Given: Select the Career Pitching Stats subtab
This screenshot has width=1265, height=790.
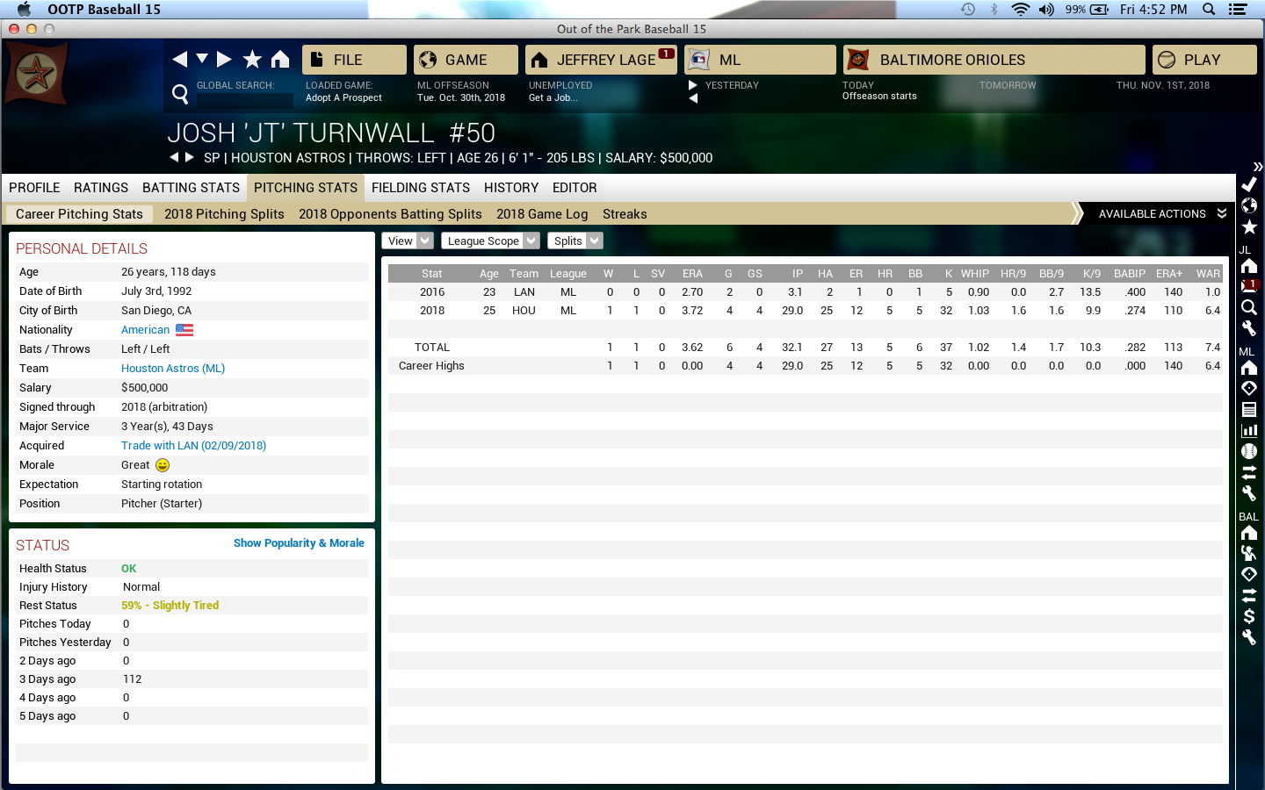Looking at the screenshot, I should point(79,214).
